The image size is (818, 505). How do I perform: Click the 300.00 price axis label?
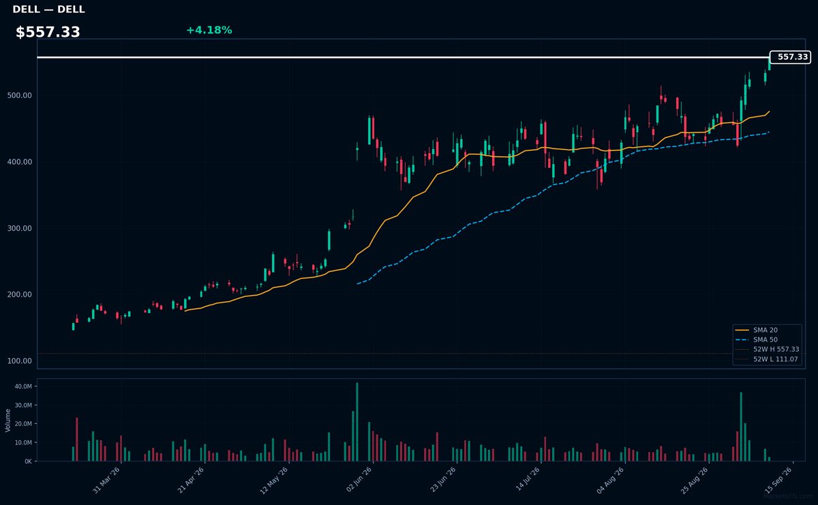pos(20,229)
